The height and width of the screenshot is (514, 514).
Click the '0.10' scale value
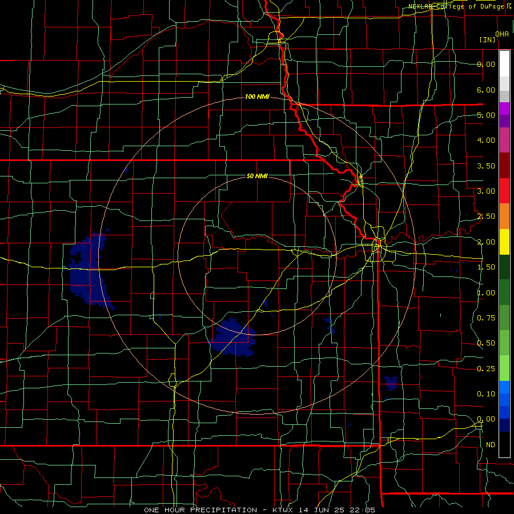(x=486, y=394)
